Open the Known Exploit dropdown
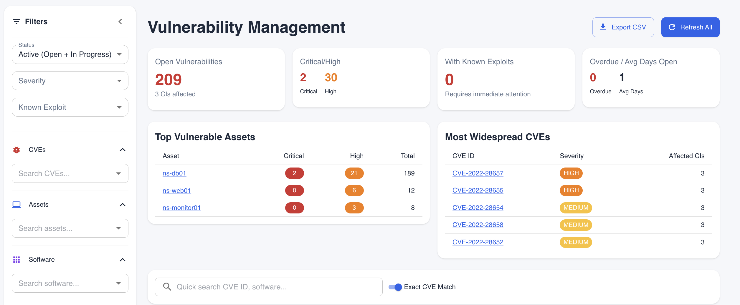Image resolution: width=740 pixels, height=305 pixels. point(70,107)
